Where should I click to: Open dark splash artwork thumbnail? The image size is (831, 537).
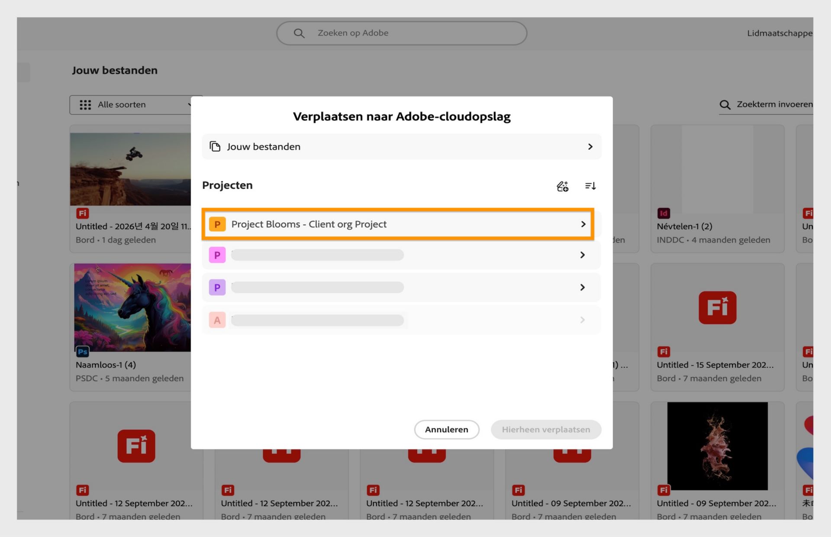click(x=718, y=446)
